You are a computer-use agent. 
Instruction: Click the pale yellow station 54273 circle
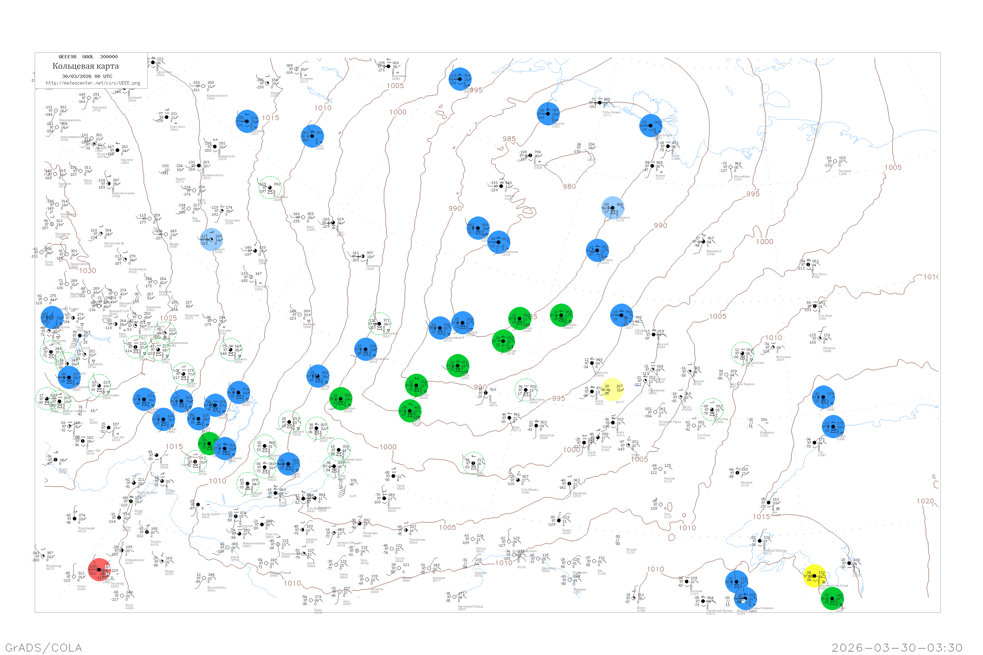click(x=613, y=389)
